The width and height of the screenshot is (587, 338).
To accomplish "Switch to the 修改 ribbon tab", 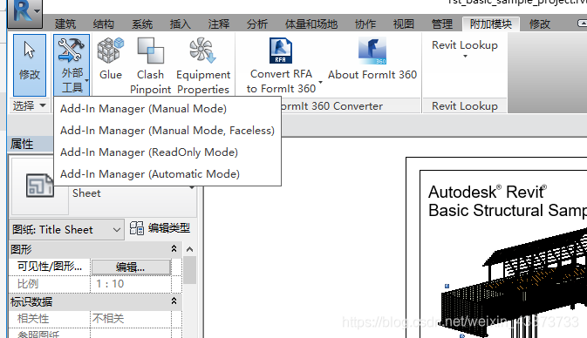I will click(539, 24).
